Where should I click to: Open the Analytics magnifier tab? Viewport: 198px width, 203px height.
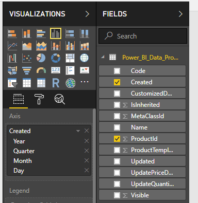pos(59,99)
